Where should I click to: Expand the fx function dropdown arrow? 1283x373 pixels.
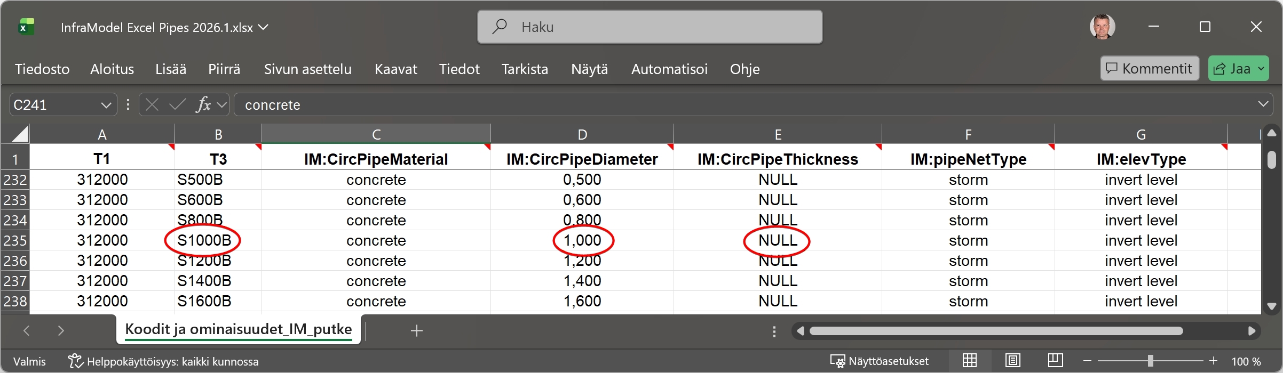coord(222,105)
